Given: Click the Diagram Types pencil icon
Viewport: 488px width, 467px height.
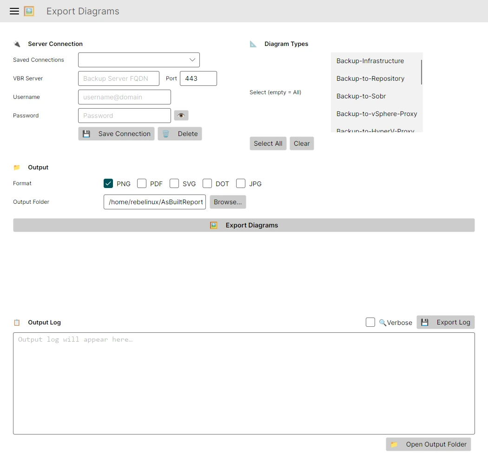Looking at the screenshot, I should (253, 44).
